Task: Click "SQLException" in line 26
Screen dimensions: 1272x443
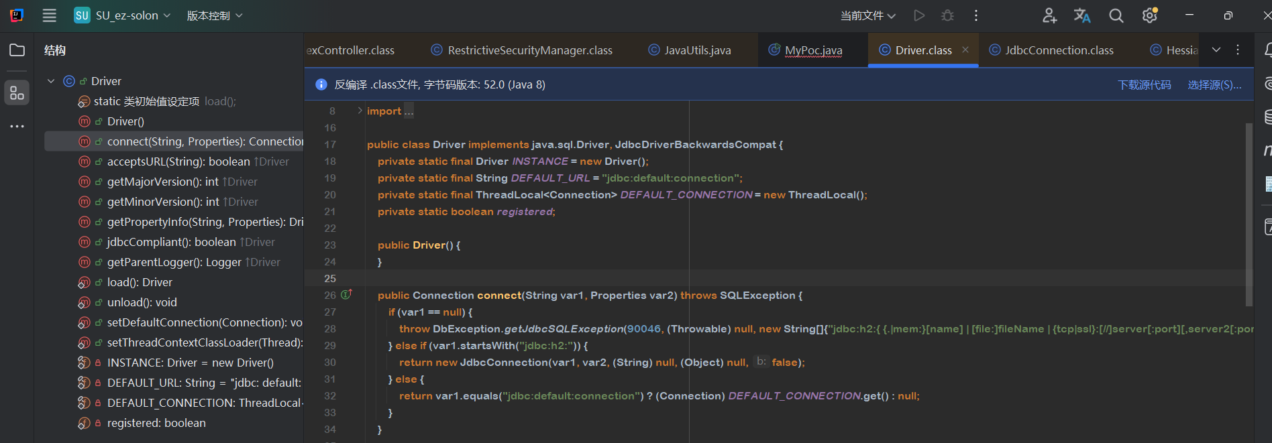Action: click(x=757, y=295)
